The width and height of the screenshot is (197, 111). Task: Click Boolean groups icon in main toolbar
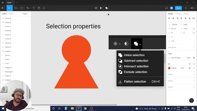point(107,8)
